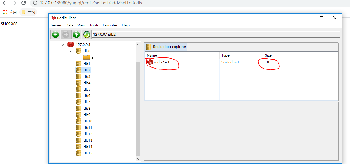Click the 'success' text on web page
Image resolution: width=350 pixels, height=164 pixels.
9,23
